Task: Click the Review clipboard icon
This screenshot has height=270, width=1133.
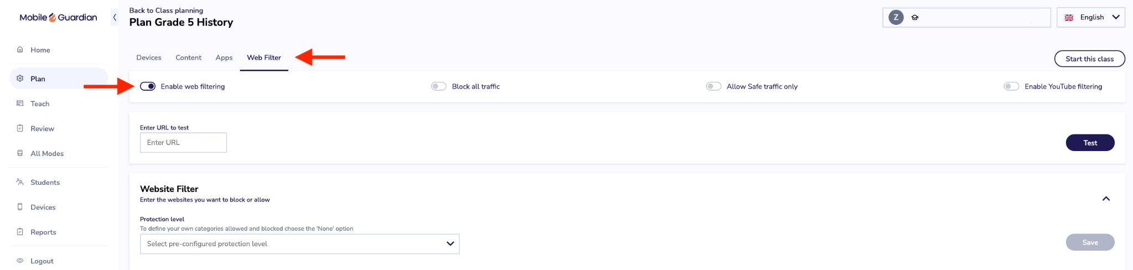Action: click(x=20, y=128)
